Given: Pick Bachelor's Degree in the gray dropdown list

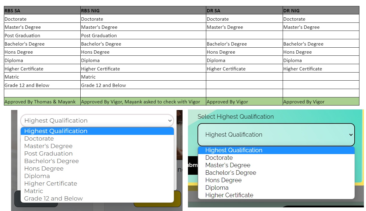Looking at the screenshot, I should coord(52,161).
